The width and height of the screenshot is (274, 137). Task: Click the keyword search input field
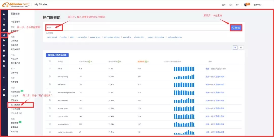(x=137, y=28)
